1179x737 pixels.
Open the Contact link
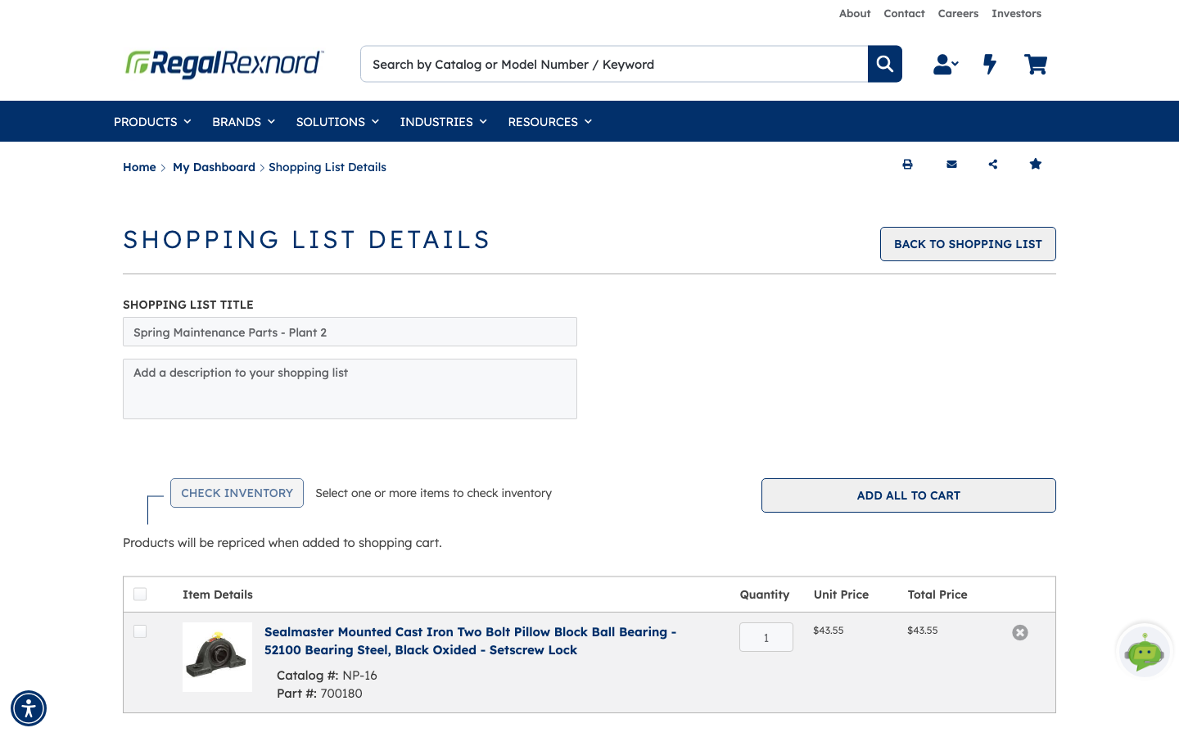point(904,14)
